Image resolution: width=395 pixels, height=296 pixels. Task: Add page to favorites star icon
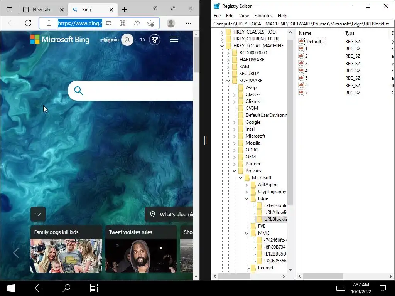151,23
